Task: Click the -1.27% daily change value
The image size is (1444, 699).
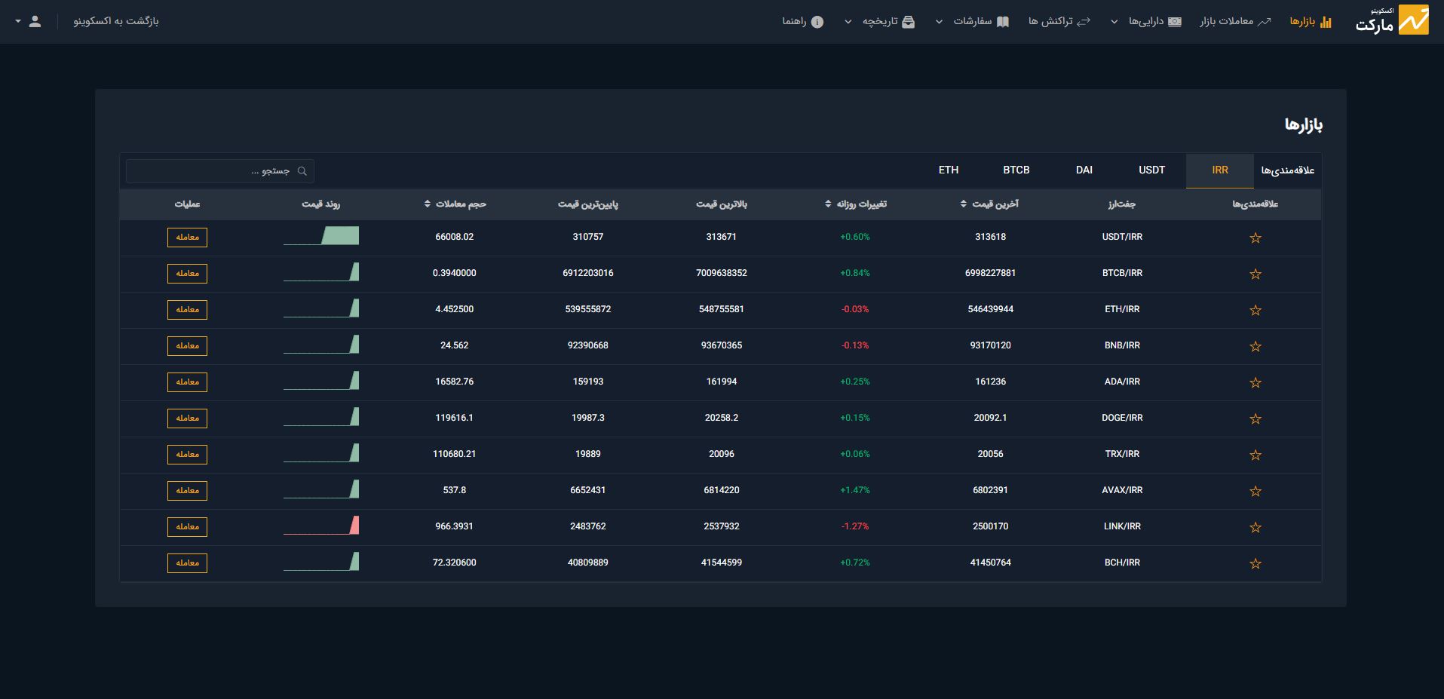Action: pos(855,526)
